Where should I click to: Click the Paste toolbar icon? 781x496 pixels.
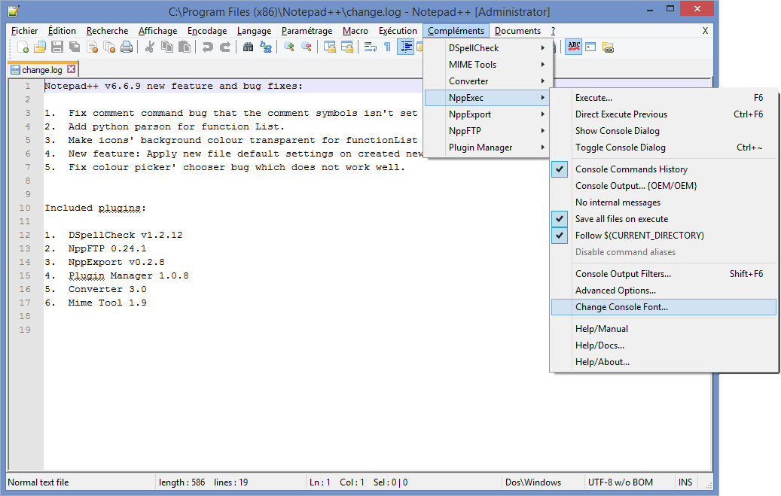coord(185,47)
